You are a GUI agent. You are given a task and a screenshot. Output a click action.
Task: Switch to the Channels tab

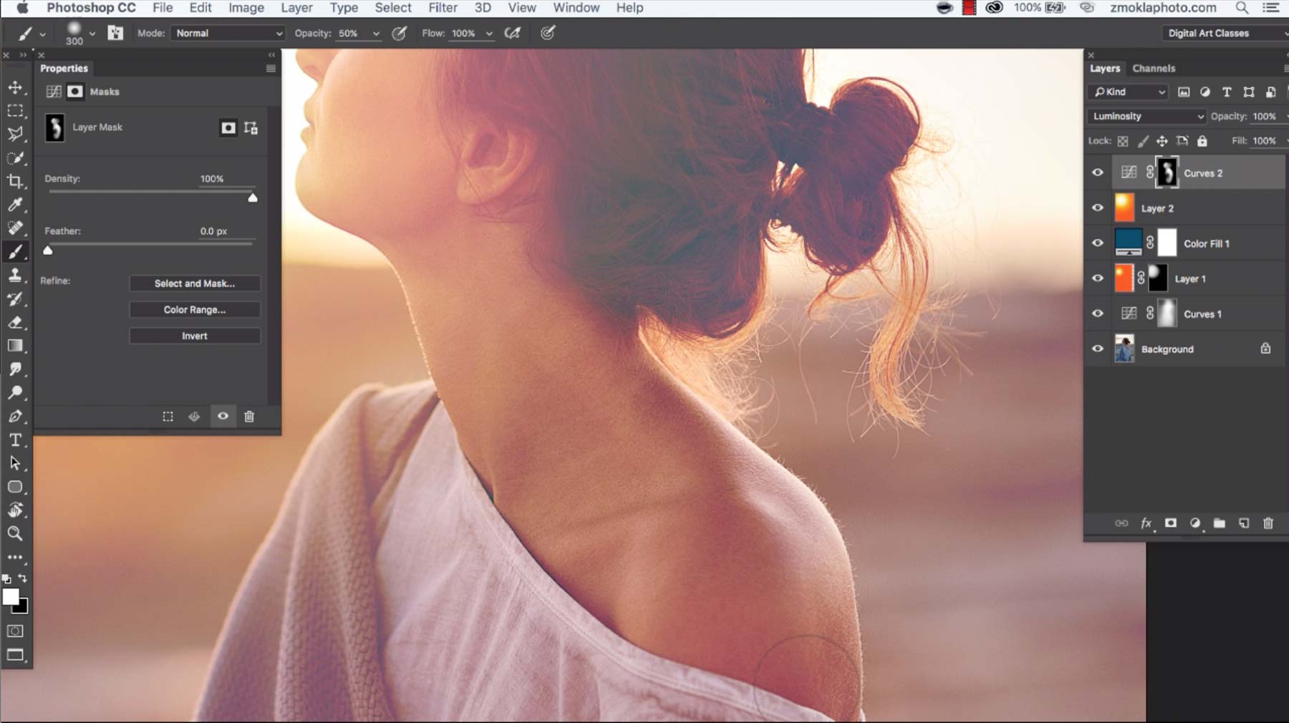[x=1154, y=68]
